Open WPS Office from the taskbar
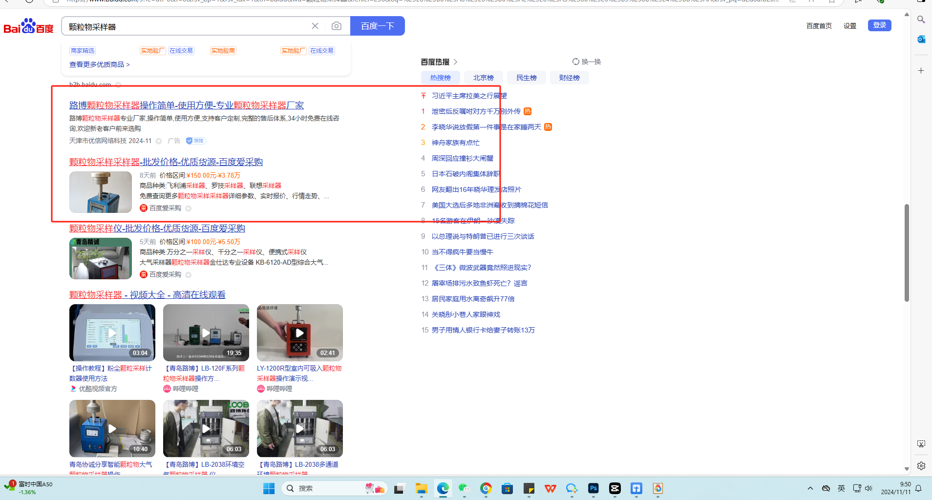932x500 pixels. 551,488
